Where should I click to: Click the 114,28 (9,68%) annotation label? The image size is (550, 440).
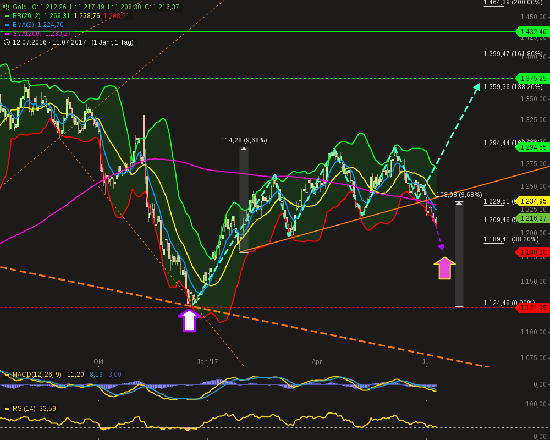click(x=244, y=140)
